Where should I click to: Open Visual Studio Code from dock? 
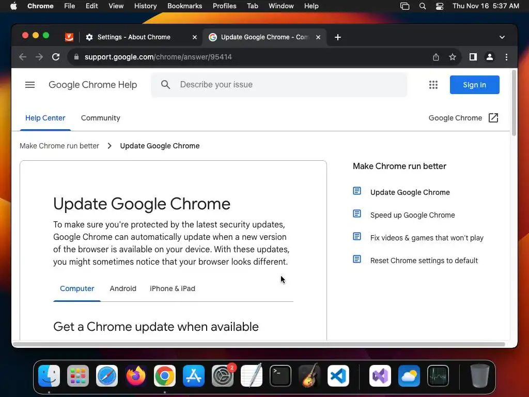point(338,376)
